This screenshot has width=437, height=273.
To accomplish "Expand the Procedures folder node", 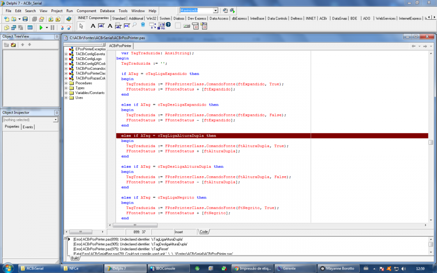I will click(x=66, y=83).
